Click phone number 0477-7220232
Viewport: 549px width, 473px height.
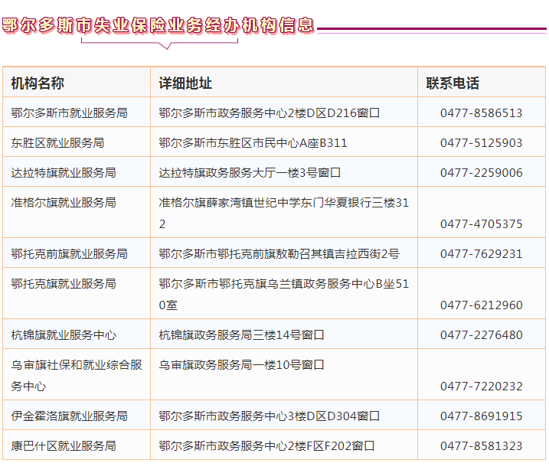click(482, 387)
